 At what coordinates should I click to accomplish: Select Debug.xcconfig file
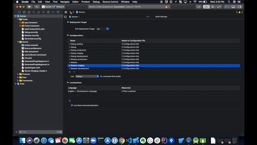(x=31, y=32)
